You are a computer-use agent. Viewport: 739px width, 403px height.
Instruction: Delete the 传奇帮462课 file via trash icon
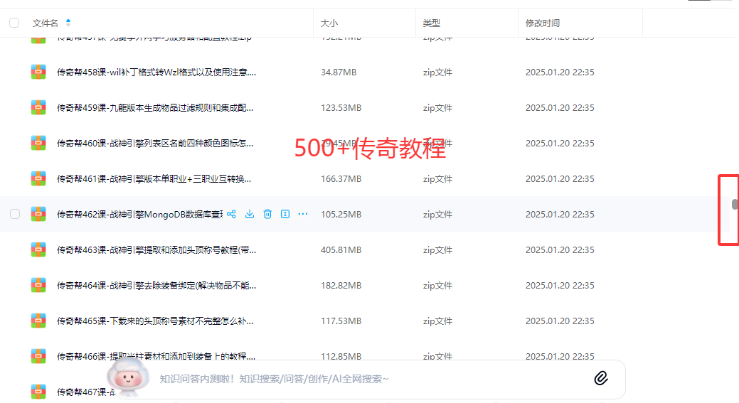click(267, 214)
